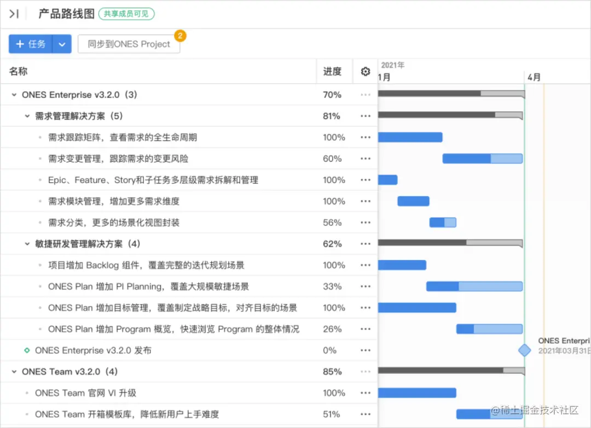Open dropdown arrow next to 任务 button
The width and height of the screenshot is (591, 428).
[x=62, y=44]
